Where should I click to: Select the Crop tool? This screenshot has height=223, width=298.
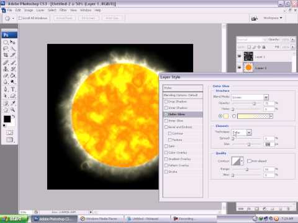(6, 55)
